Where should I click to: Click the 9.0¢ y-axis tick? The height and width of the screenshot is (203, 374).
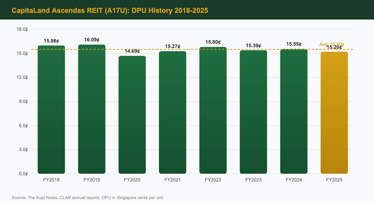[23, 101]
